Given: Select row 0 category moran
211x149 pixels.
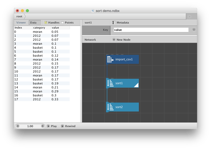Looking at the screenshot, I should click(x=38, y=32).
